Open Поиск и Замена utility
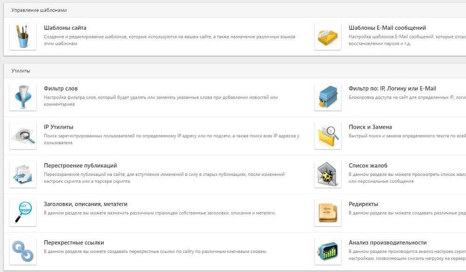Image resolution: width=466 pixels, height=272 pixels. pos(370,127)
